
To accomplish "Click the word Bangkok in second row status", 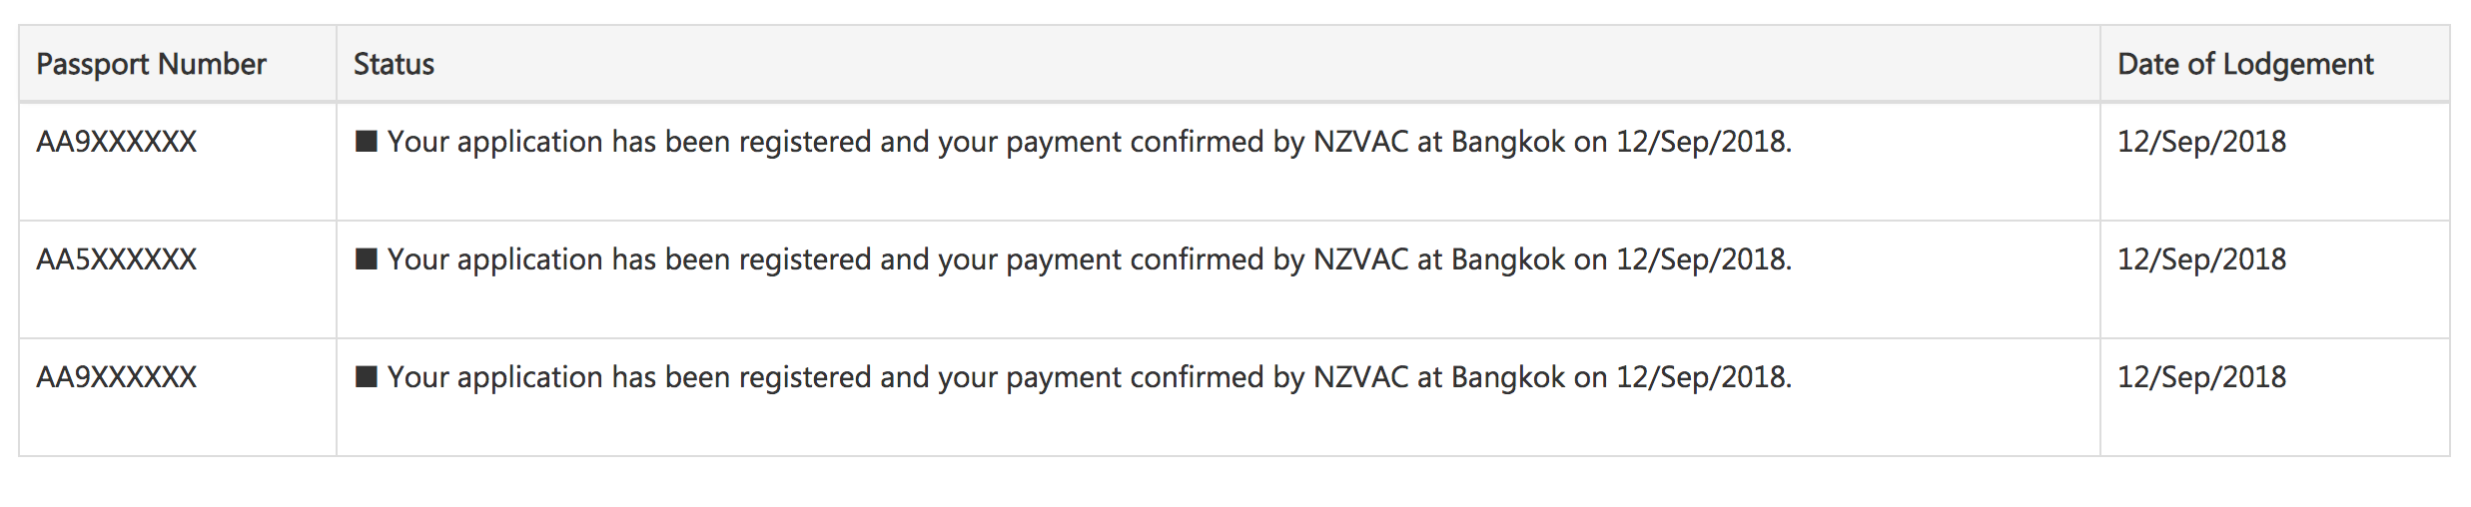I will coord(1508,260).
